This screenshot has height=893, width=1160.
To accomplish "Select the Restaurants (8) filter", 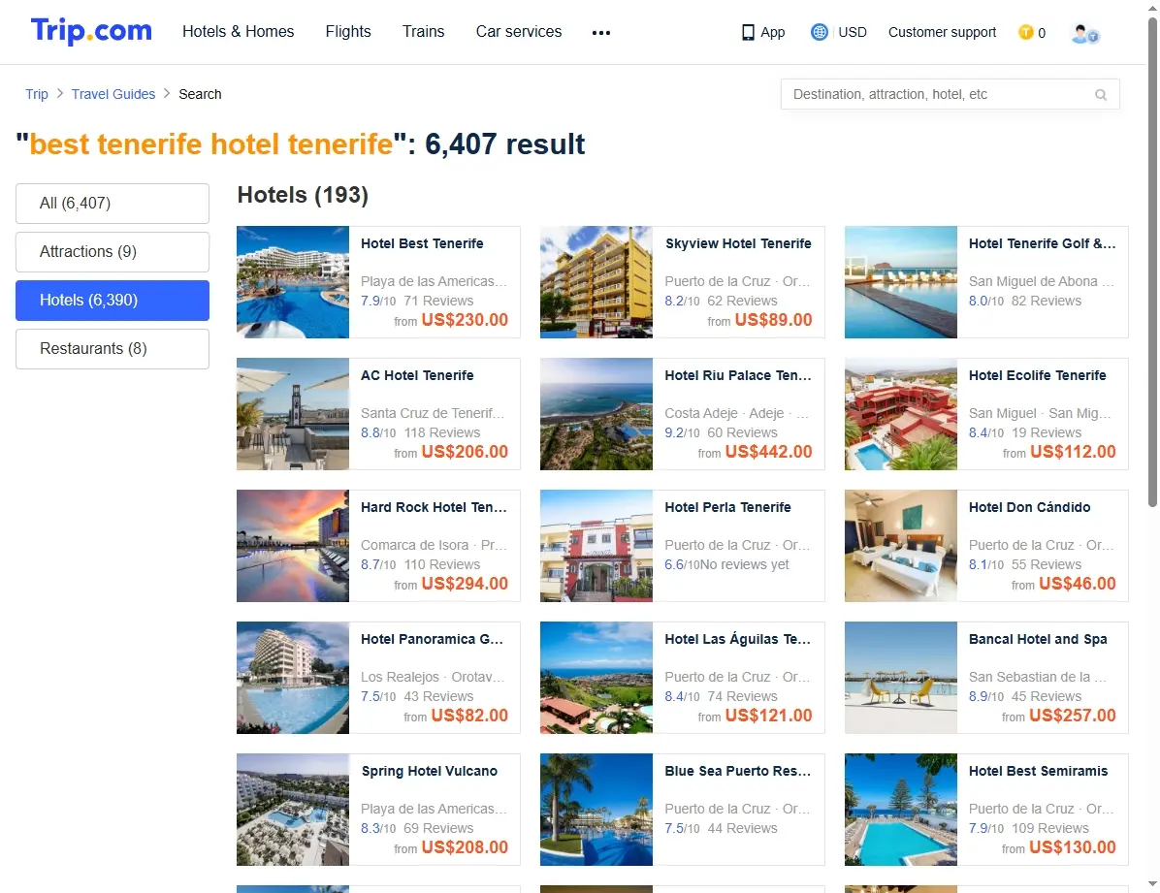I will (x=113, y=348).
